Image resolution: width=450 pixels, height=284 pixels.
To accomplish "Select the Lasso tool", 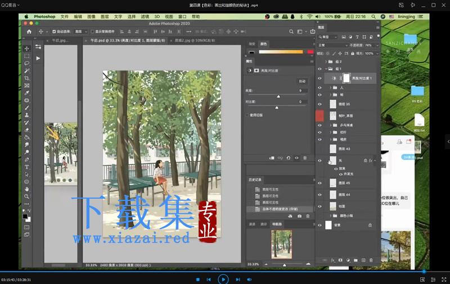I will (x=26, y=63).
